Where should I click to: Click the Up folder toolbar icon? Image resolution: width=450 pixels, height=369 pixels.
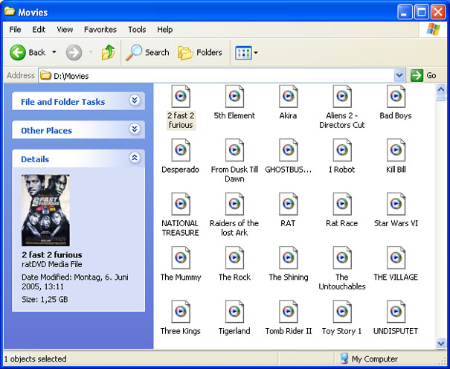coord(109,52)
